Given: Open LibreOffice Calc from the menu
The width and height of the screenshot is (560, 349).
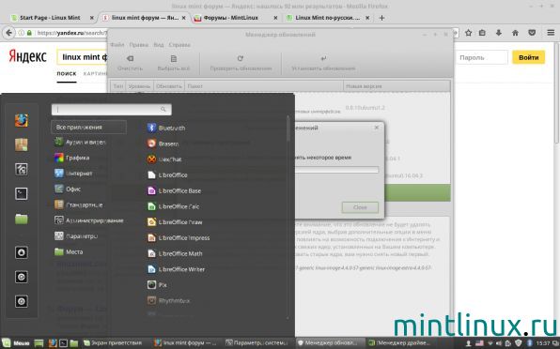Looking at the screenshot, I should 173,206.
